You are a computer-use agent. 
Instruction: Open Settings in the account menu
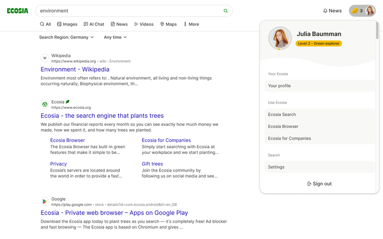(x=319, y=167)
